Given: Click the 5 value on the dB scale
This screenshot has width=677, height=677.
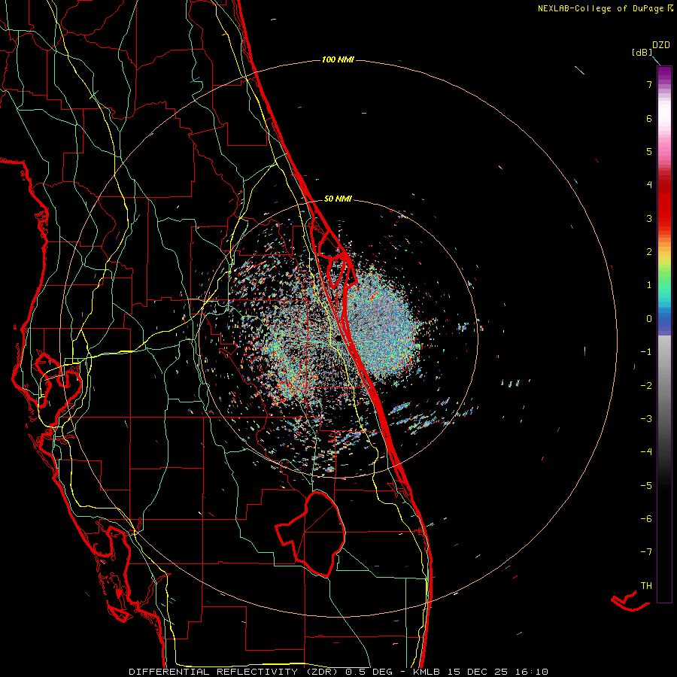Looking at the screenshot, I should point(649,151).
